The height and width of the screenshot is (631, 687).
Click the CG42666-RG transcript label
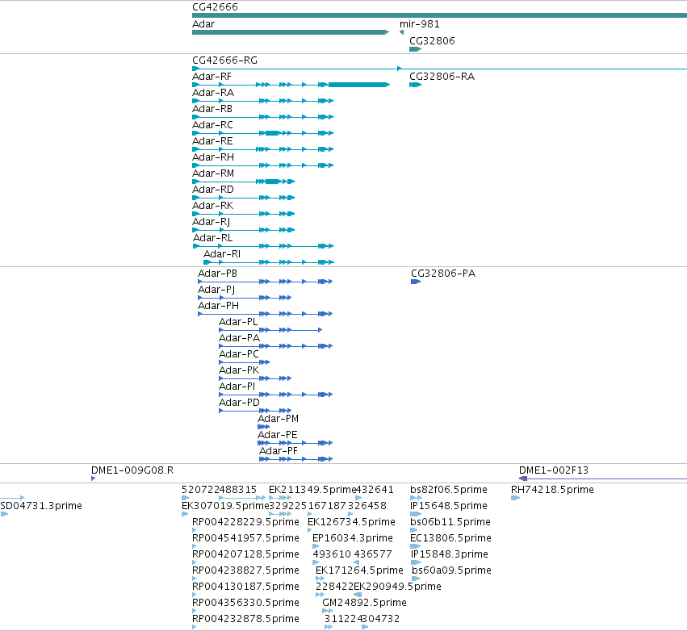coord(224,61)
